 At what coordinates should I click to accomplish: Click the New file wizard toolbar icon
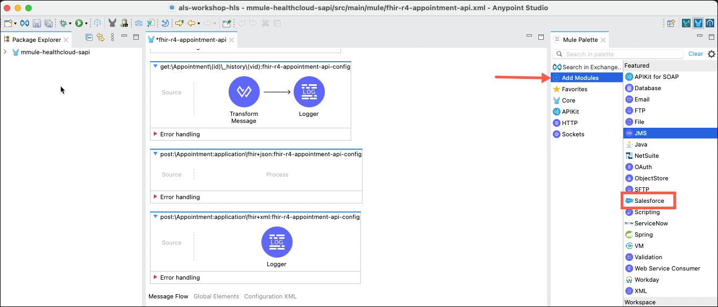8,23
